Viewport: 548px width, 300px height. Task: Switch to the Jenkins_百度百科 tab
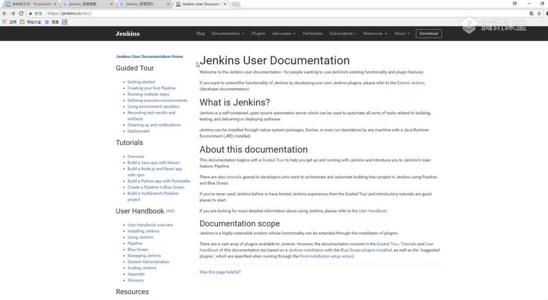(143, 4)
